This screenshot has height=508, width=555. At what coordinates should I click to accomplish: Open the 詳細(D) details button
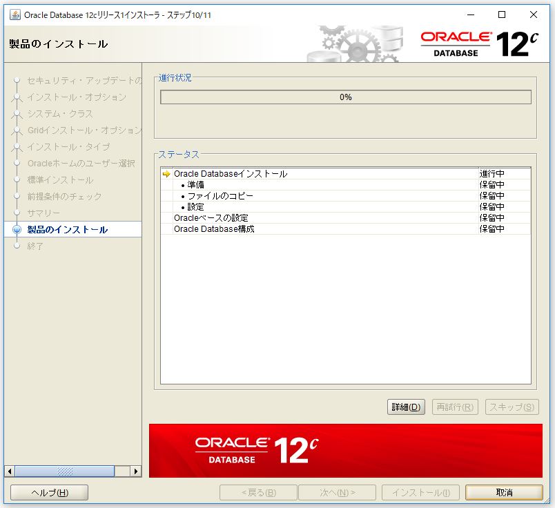(x=406, y=407)
